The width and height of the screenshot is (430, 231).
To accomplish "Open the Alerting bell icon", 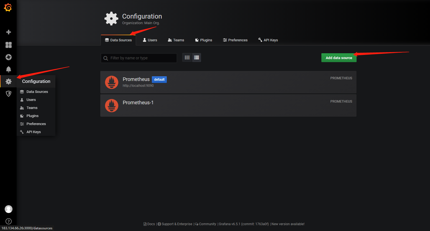I will [9, 69].
